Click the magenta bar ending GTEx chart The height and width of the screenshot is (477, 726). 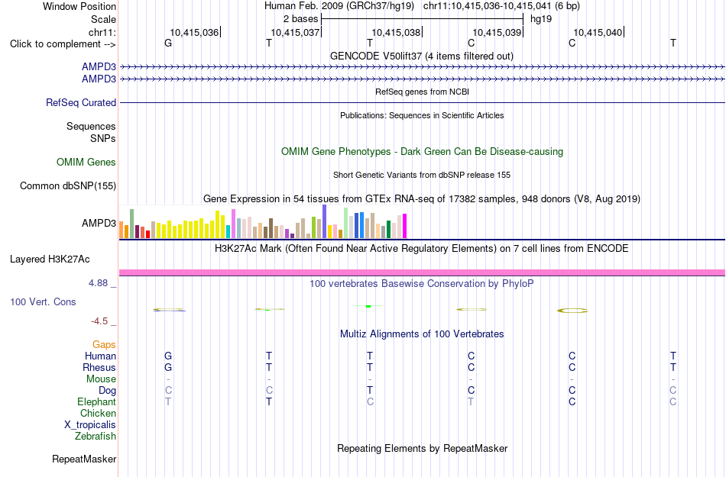click(405, 226)
